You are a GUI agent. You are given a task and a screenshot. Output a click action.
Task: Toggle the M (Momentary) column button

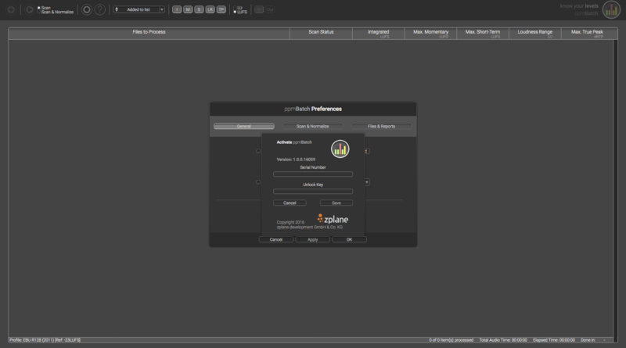(x=188, y=9)
